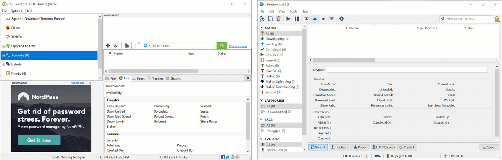Open the qBittorrent Options gear icon
Screen dimensions: 502x160
pos(341,19)
